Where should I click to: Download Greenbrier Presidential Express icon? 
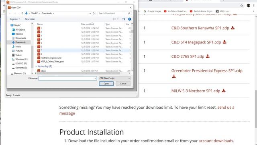174,76
